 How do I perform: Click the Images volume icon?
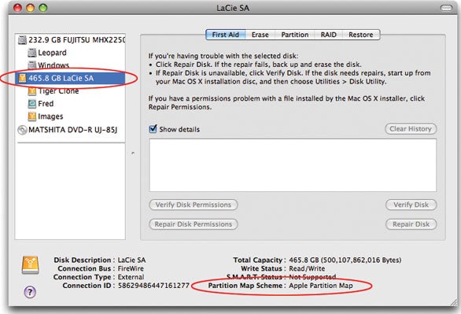click(31, 116)
